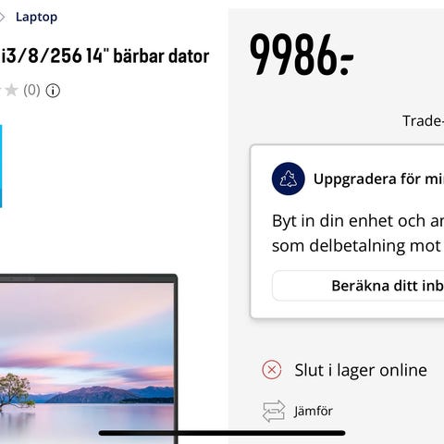The image size is (444, 444).
Task: Click the breadcrumb chevron before Laptop
Action: point(2,18)
